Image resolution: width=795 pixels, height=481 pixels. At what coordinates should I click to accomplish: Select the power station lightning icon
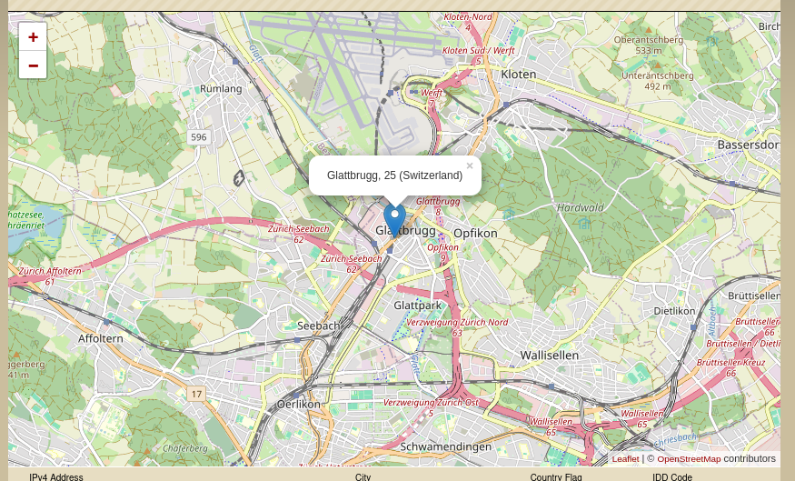(x=239, y=178)
